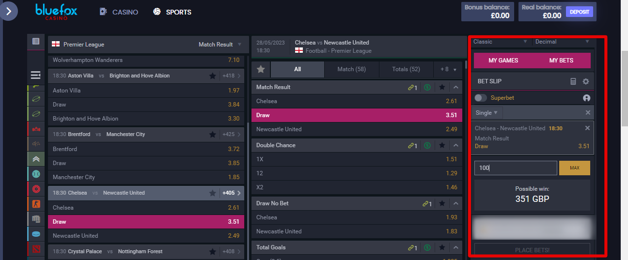Pick 12 at 1.29 in Double Chance
The image size is (628, 260).
357,173
